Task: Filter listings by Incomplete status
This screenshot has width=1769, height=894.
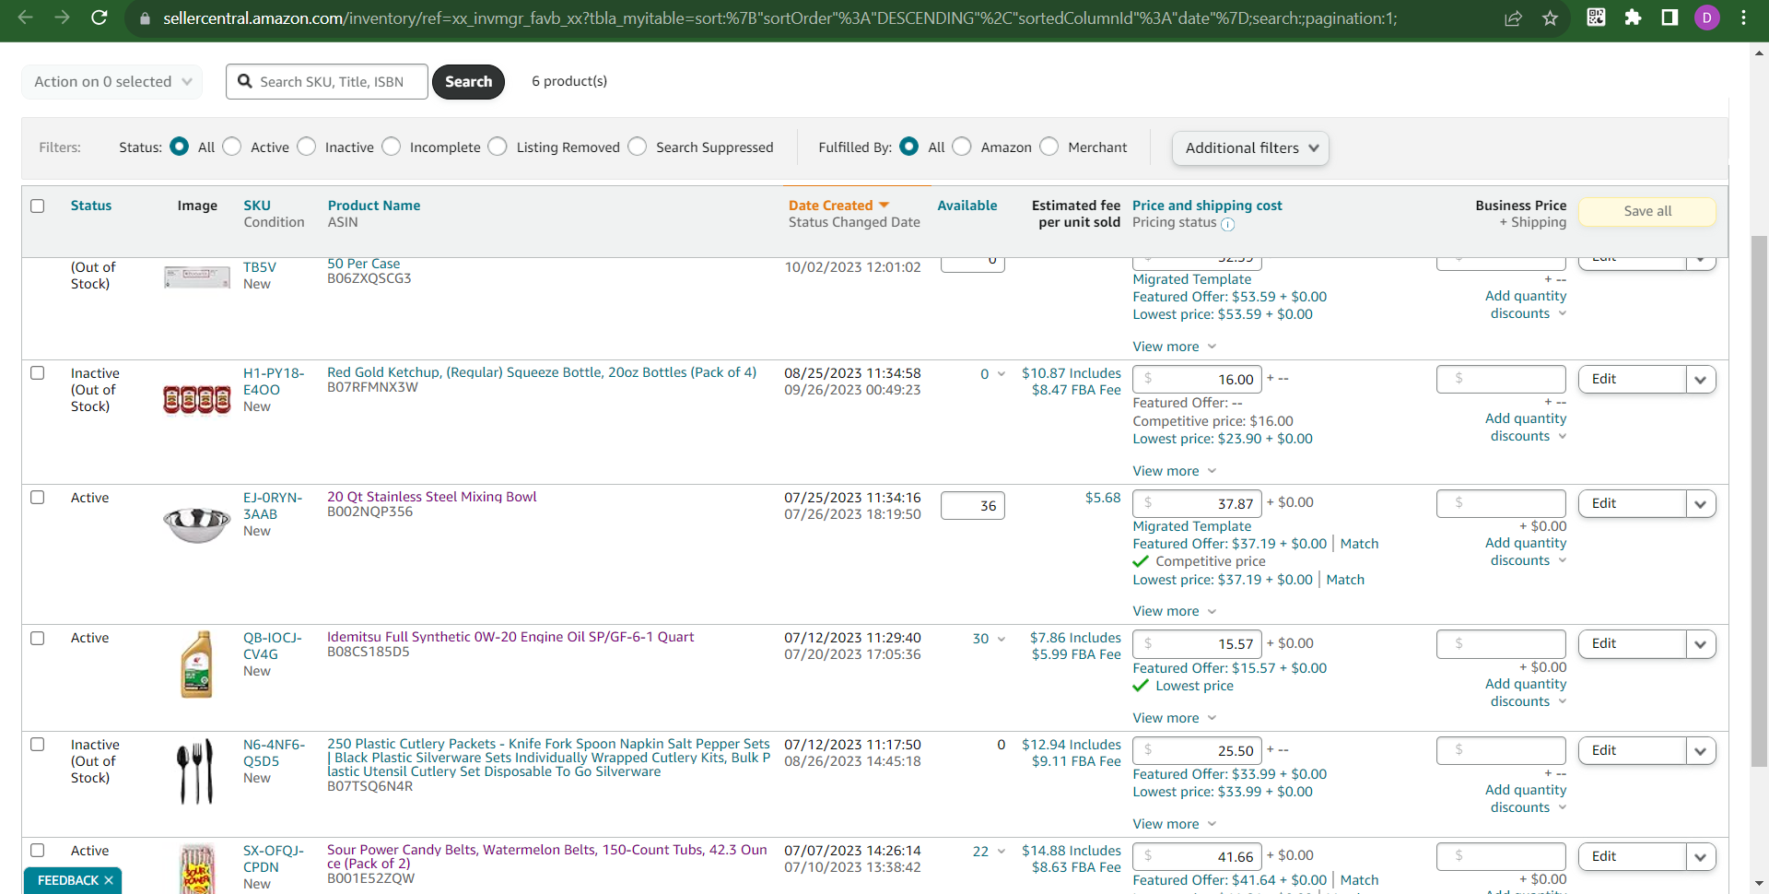Action: click(x=392, y=147)
